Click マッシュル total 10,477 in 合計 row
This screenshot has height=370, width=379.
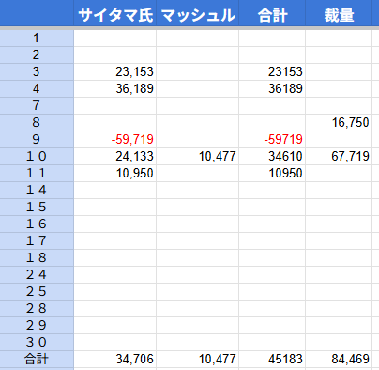[198, 360]
